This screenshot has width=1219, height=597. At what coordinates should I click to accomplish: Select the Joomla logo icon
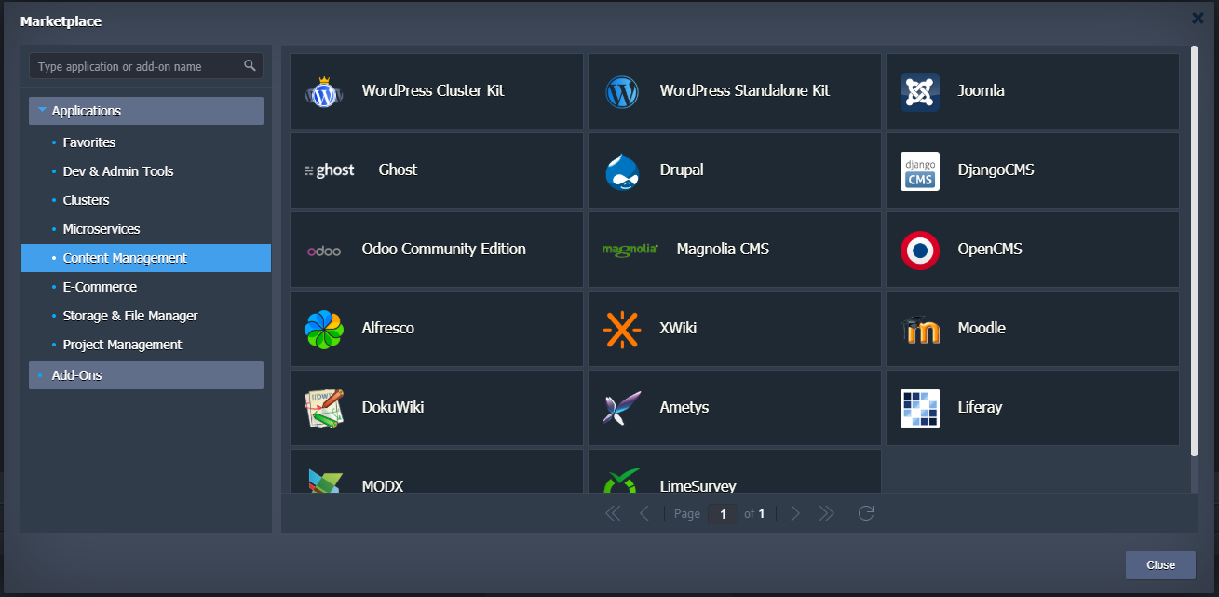tap(919, 92)
